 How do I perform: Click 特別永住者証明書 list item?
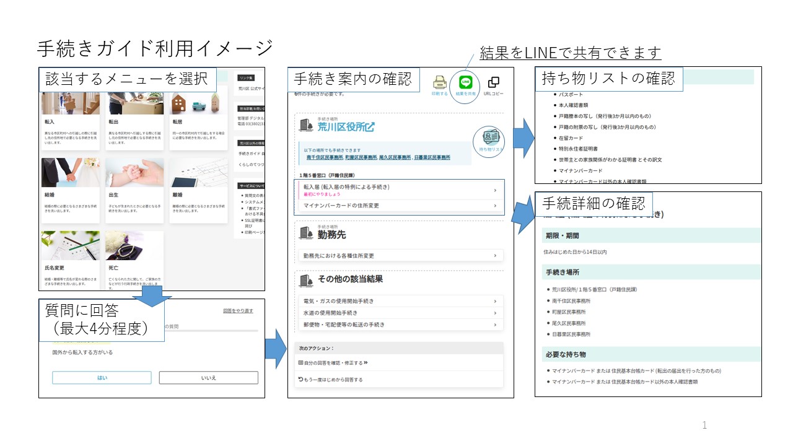coord(578,149)
